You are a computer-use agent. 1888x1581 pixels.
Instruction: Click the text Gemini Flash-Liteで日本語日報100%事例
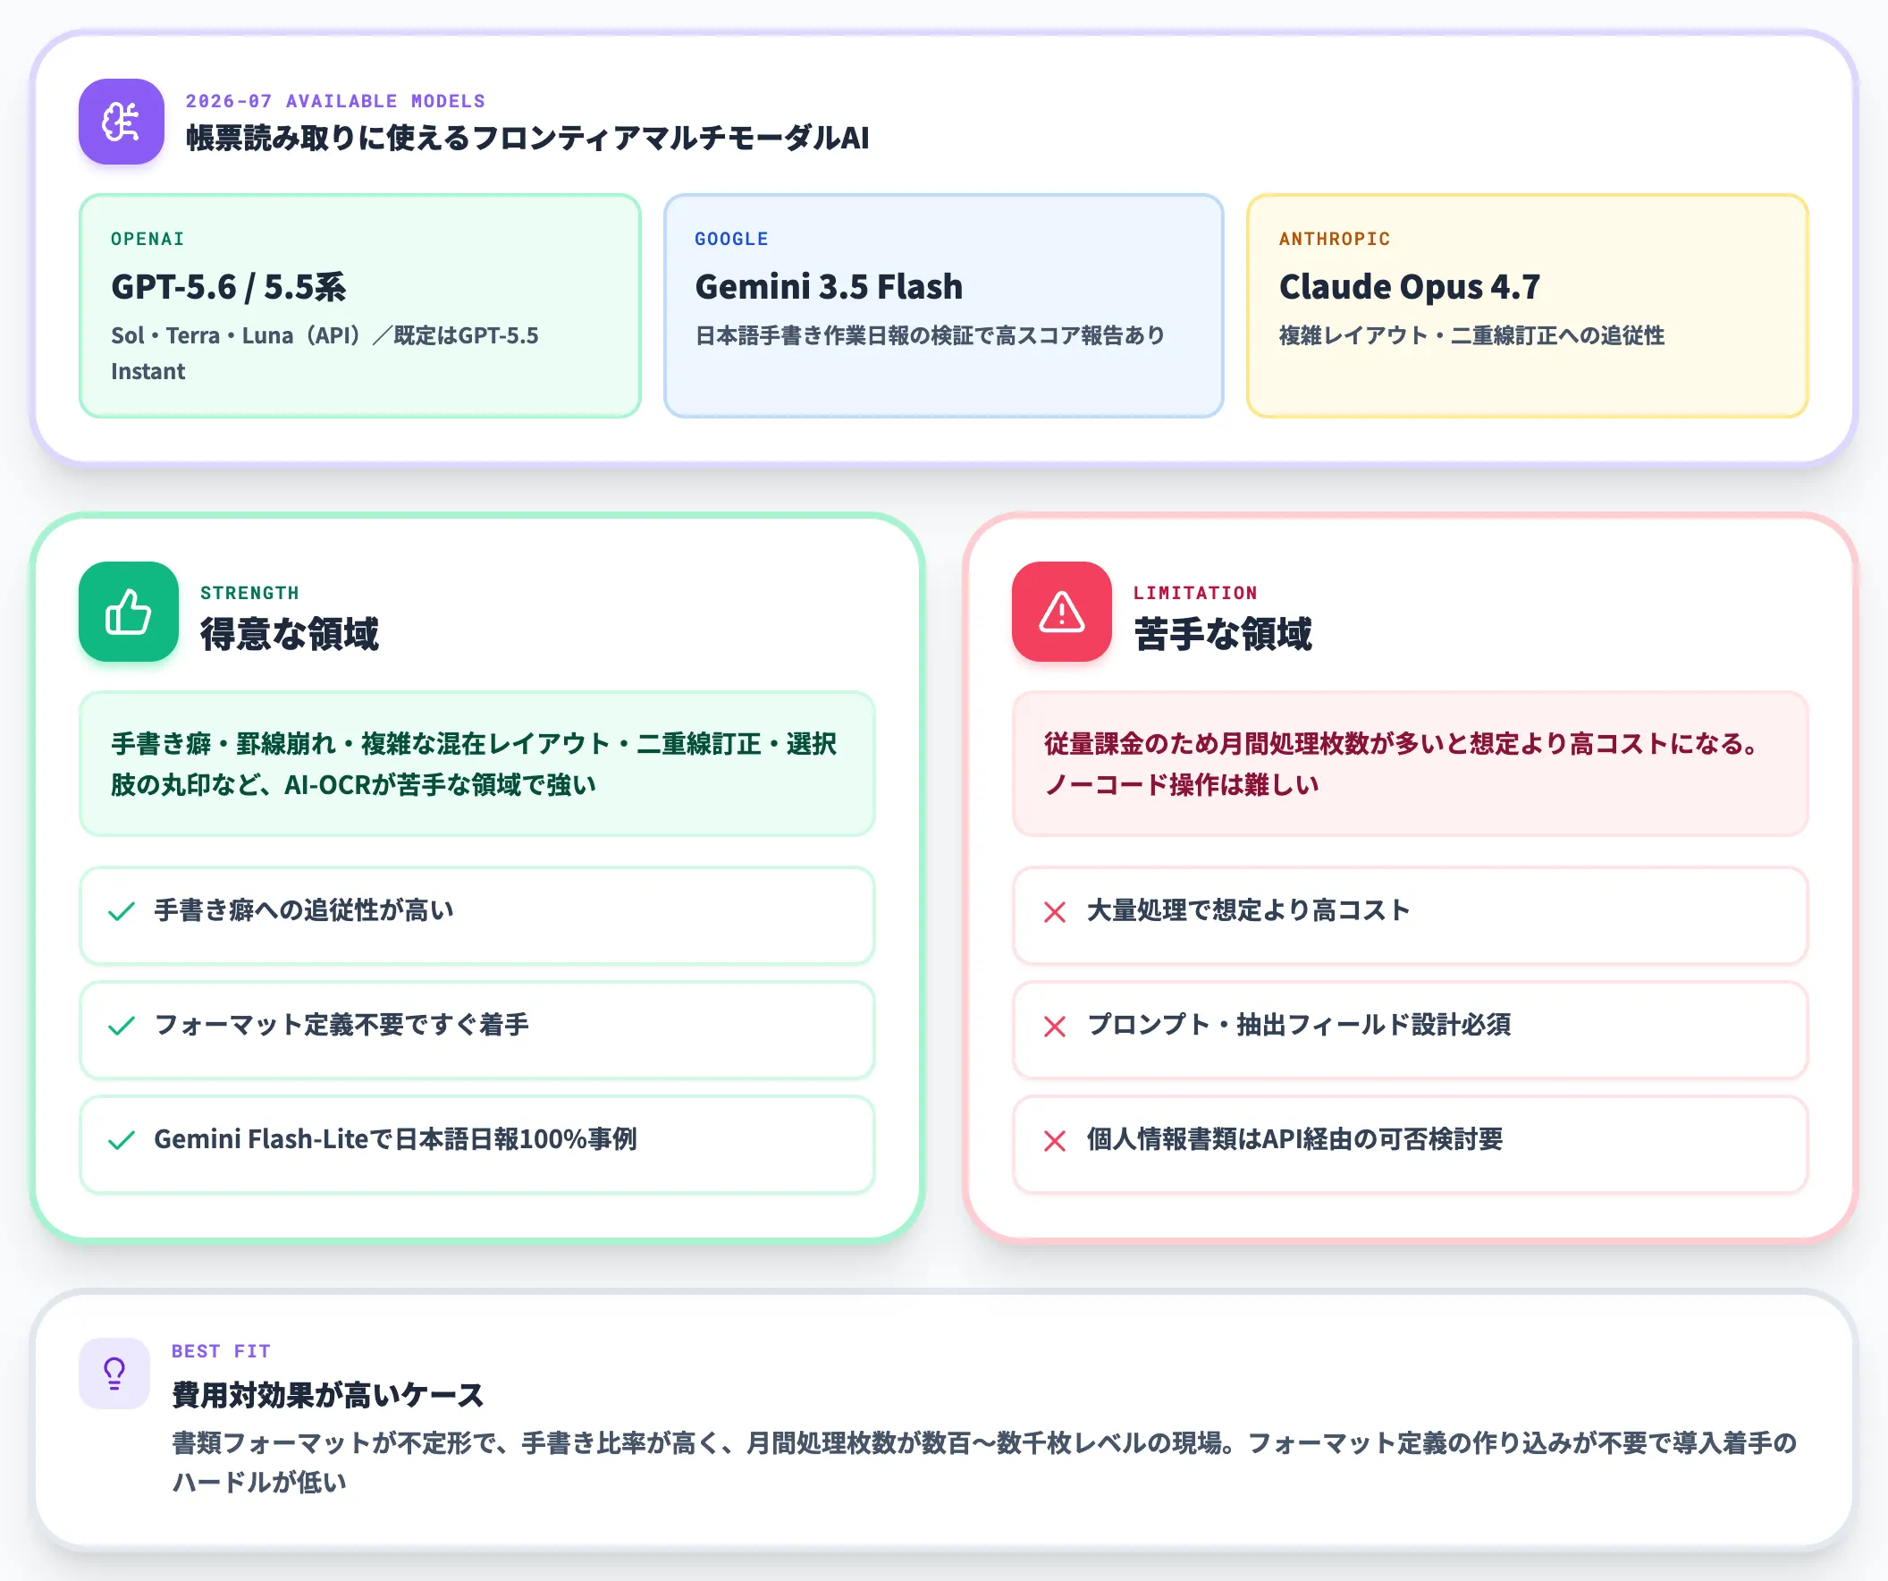[x=396, y=1138]
